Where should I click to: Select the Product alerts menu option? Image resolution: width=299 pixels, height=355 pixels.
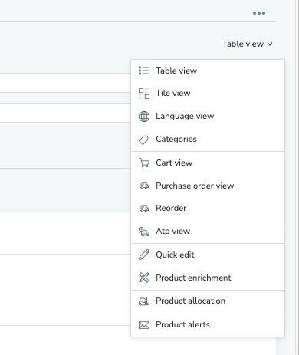click(x=208, y=325)
